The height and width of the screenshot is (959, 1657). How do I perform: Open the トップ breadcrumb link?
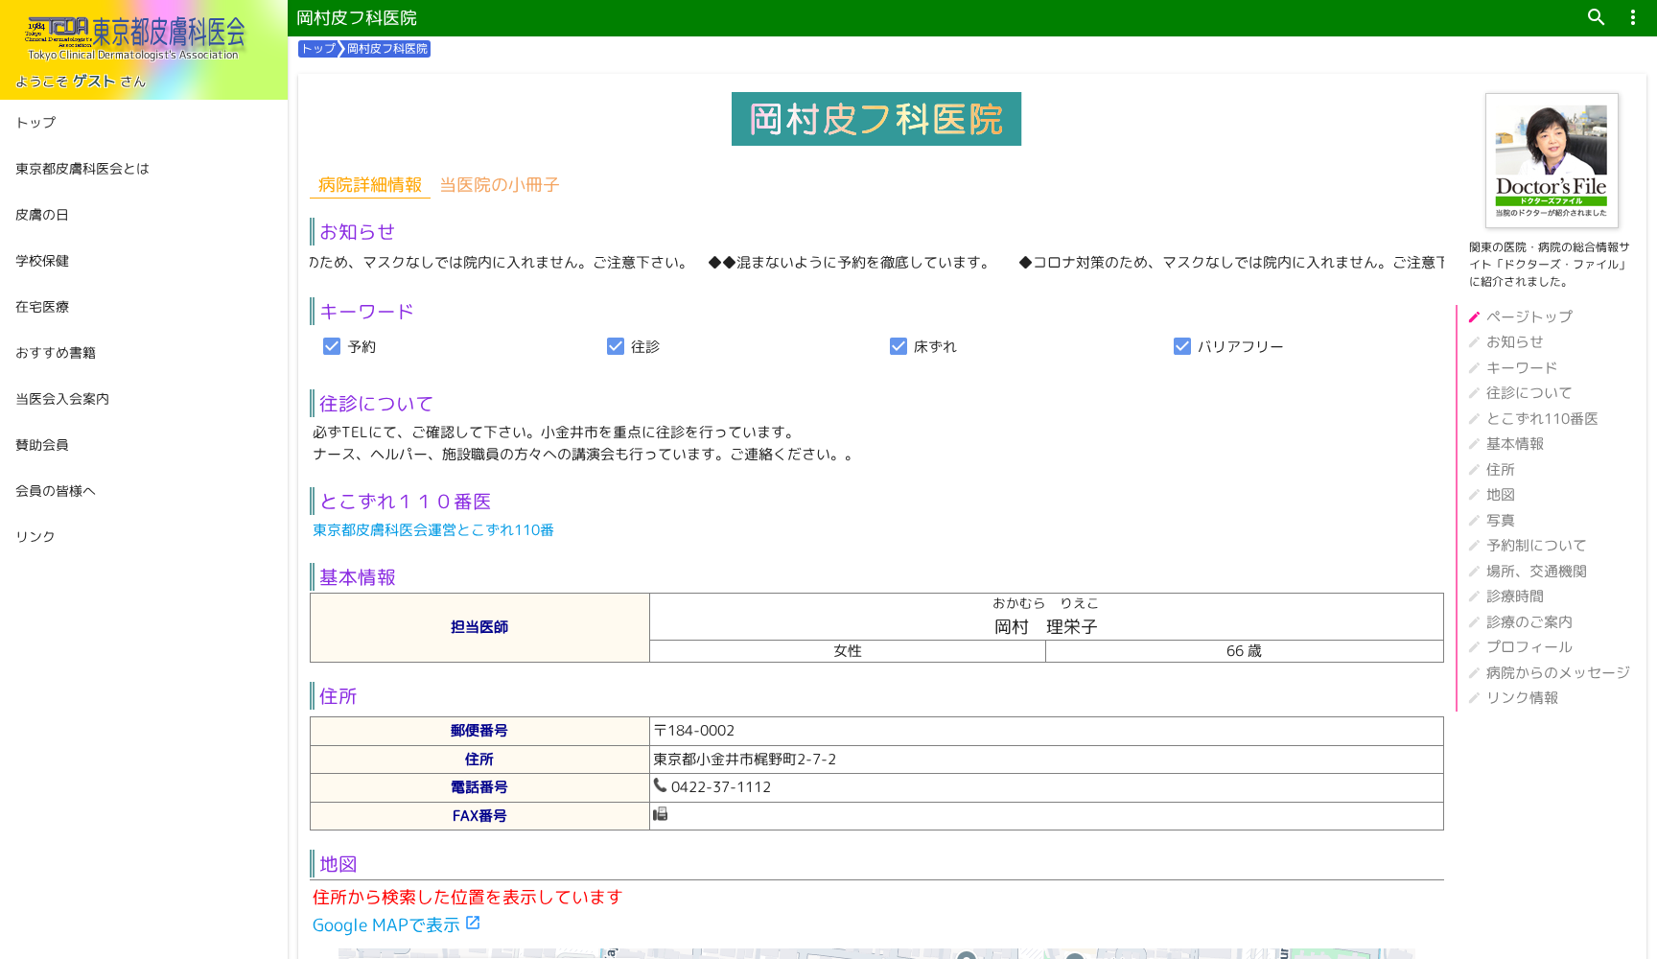pos(317,48)
